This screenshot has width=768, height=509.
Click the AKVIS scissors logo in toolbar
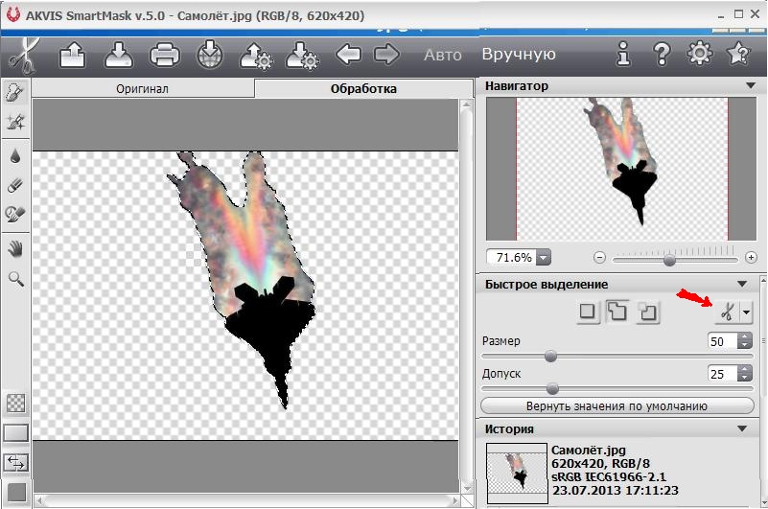pyautogui.click(x=22, y=55)
